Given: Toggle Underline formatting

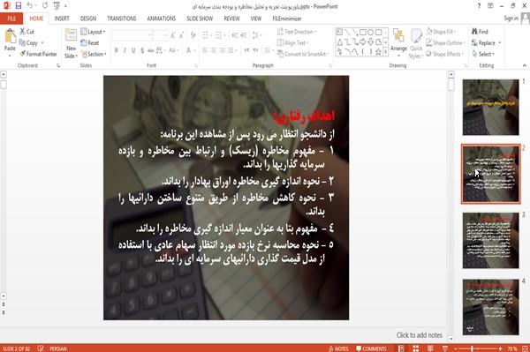Looking at the screenshot, I should 133,50.
